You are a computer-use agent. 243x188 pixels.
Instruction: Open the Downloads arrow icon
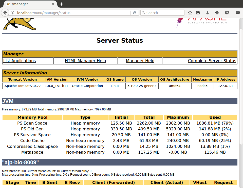208,13
